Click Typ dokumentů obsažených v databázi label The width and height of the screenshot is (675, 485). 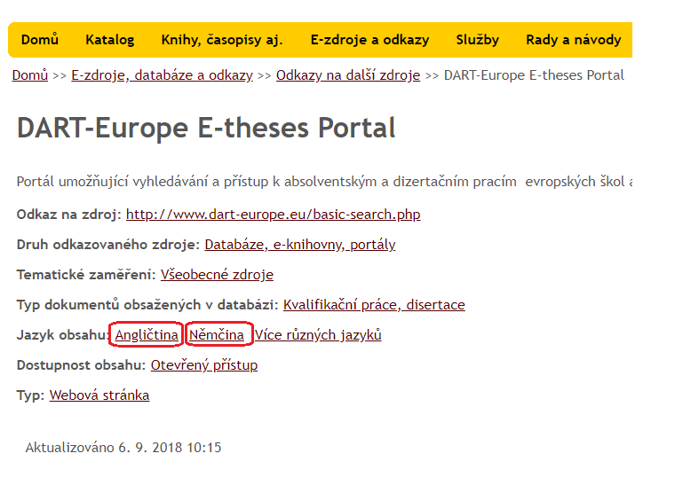coord(147,305)
